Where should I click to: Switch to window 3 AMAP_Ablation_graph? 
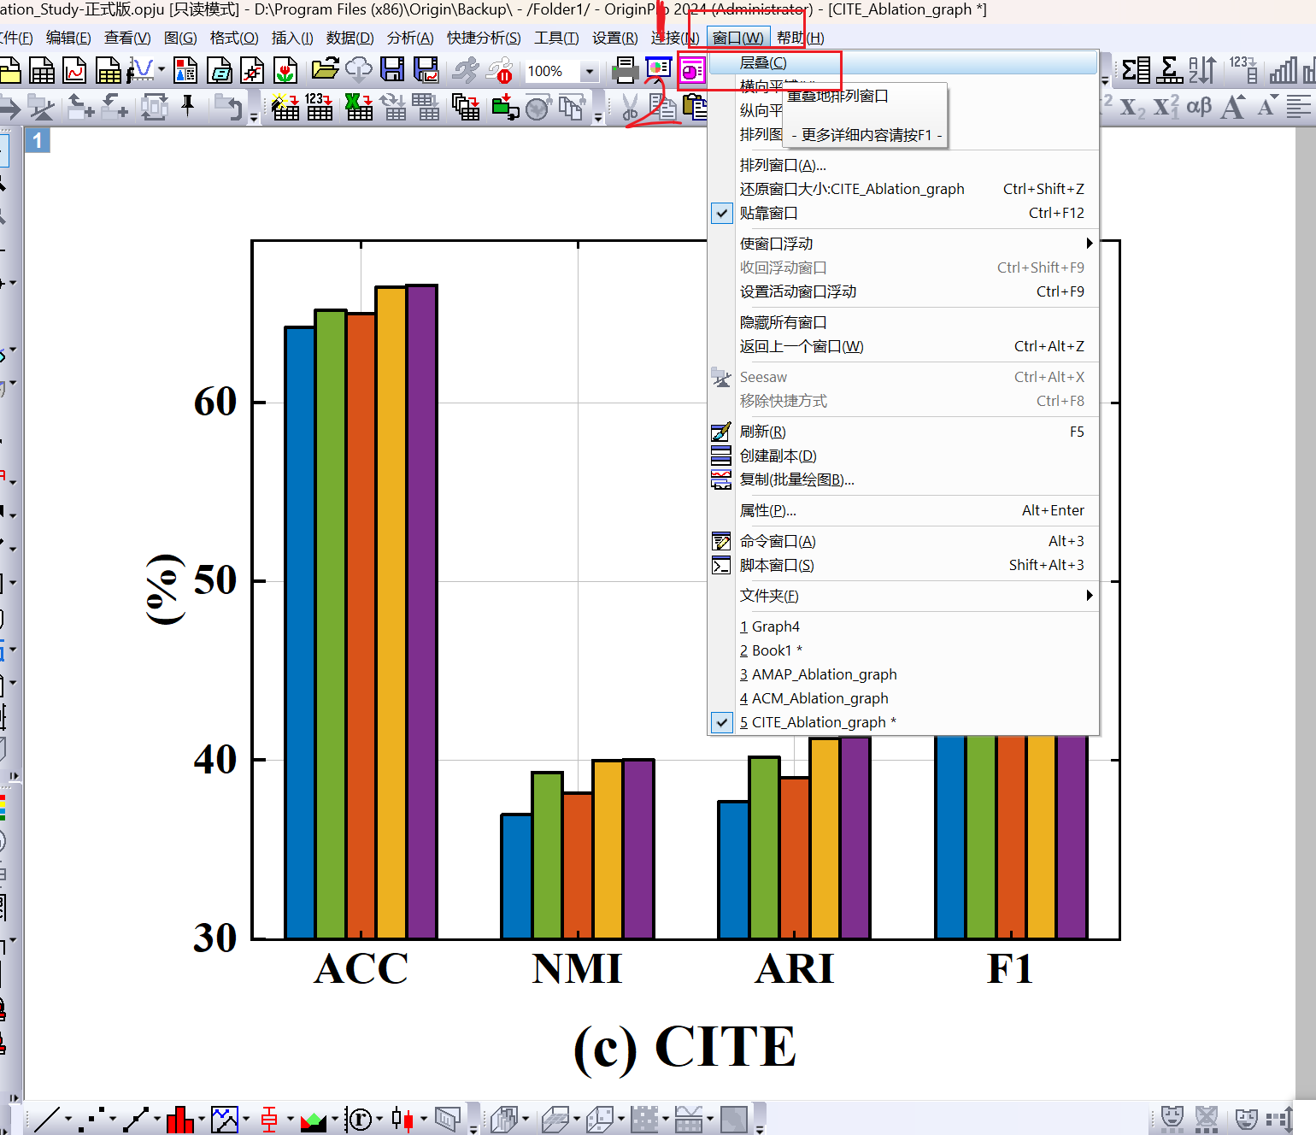coord(903,674)
